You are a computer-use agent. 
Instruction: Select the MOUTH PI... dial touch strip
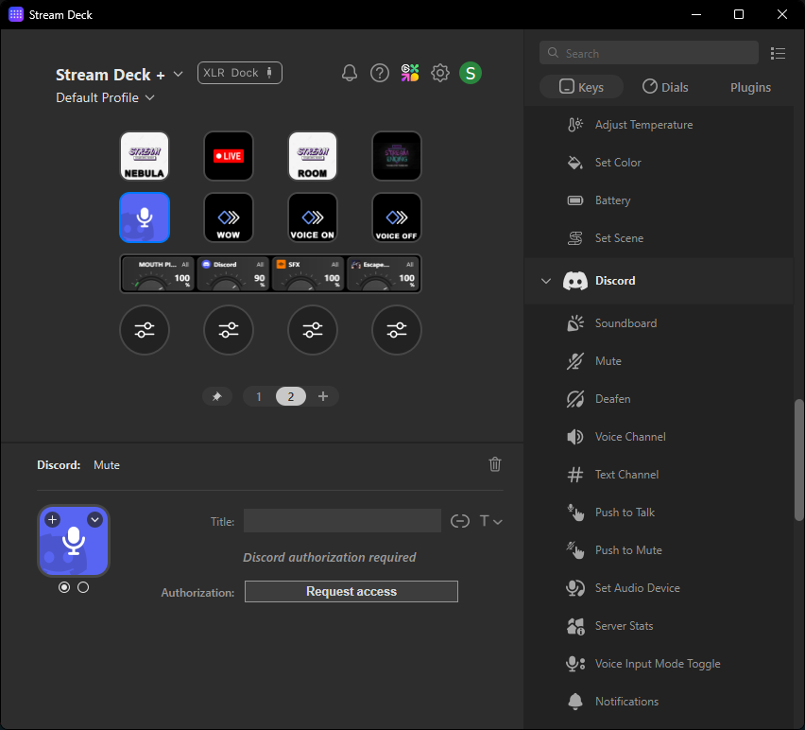(x=158, y=274)
